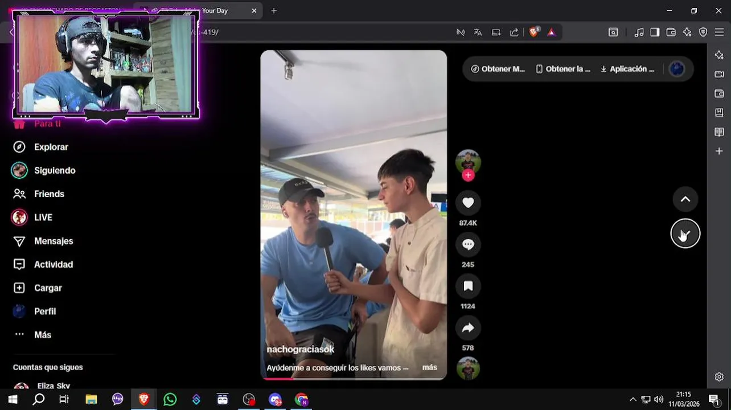Open OBS Studio from the taskbar
Screen dimensions: 731x410
coord(249,400)
